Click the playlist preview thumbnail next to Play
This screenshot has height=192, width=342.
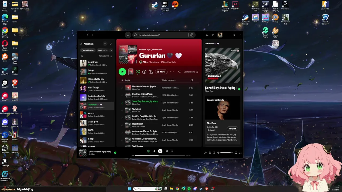131,72
